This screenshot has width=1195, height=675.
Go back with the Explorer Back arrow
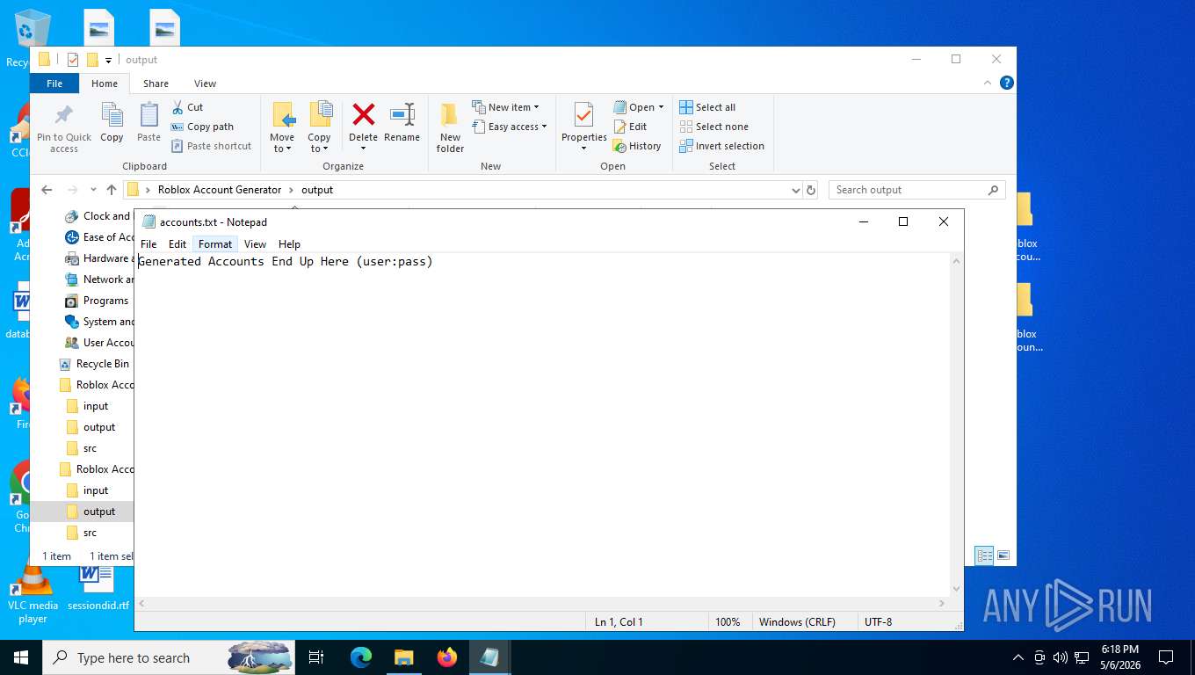[47, 190]
